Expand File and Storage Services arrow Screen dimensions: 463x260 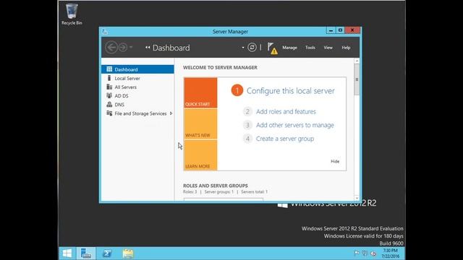click(x=171, y=113)
